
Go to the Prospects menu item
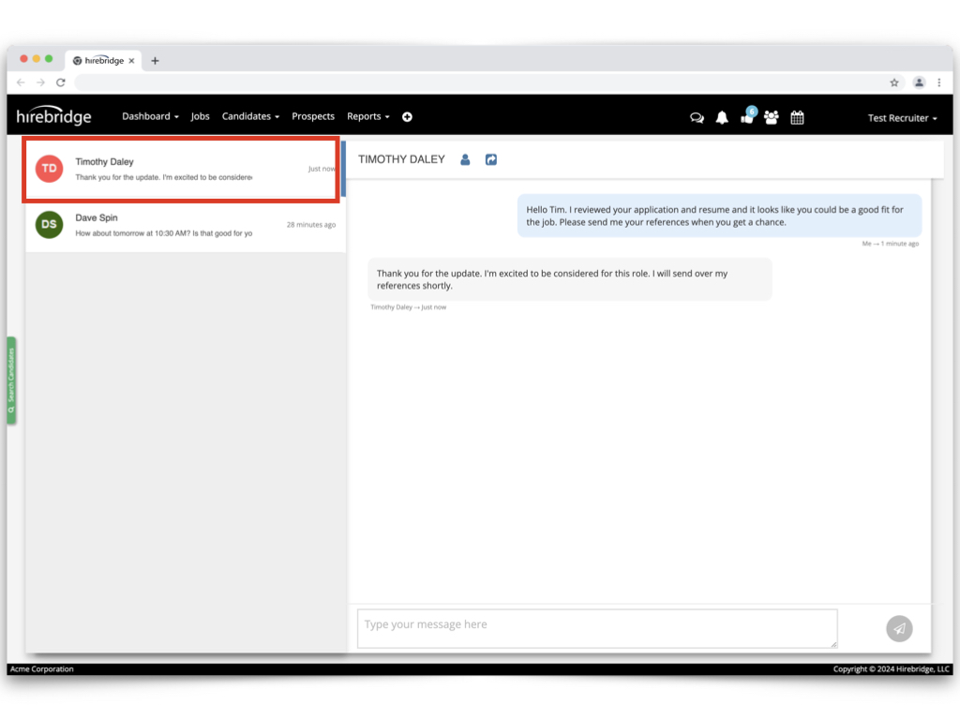click(x=313, y=117)
